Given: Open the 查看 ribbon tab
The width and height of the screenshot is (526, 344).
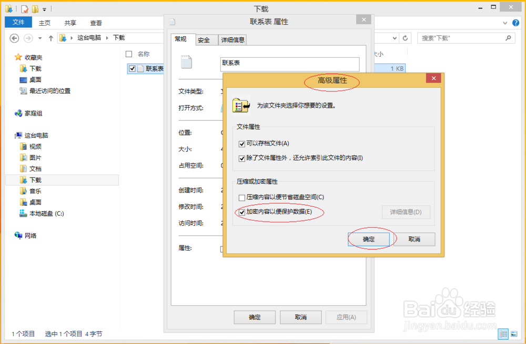Looking at the screenshot, I should click(x=96, y=23).
